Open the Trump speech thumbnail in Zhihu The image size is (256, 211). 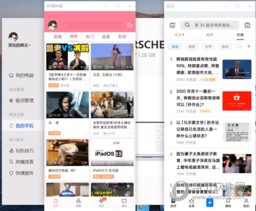coord(237,69)
